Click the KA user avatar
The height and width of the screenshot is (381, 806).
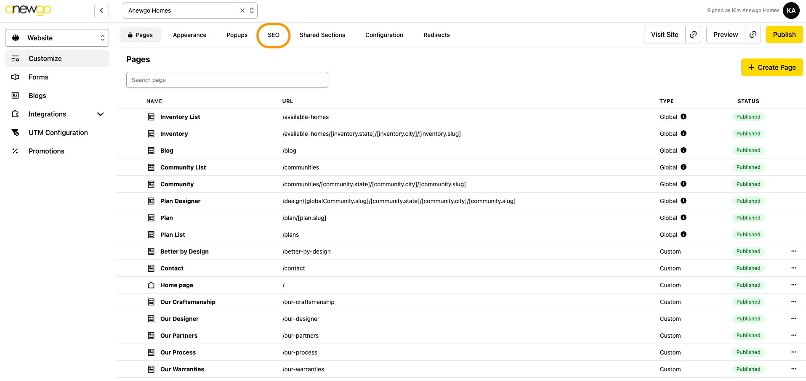click(791, 11)
